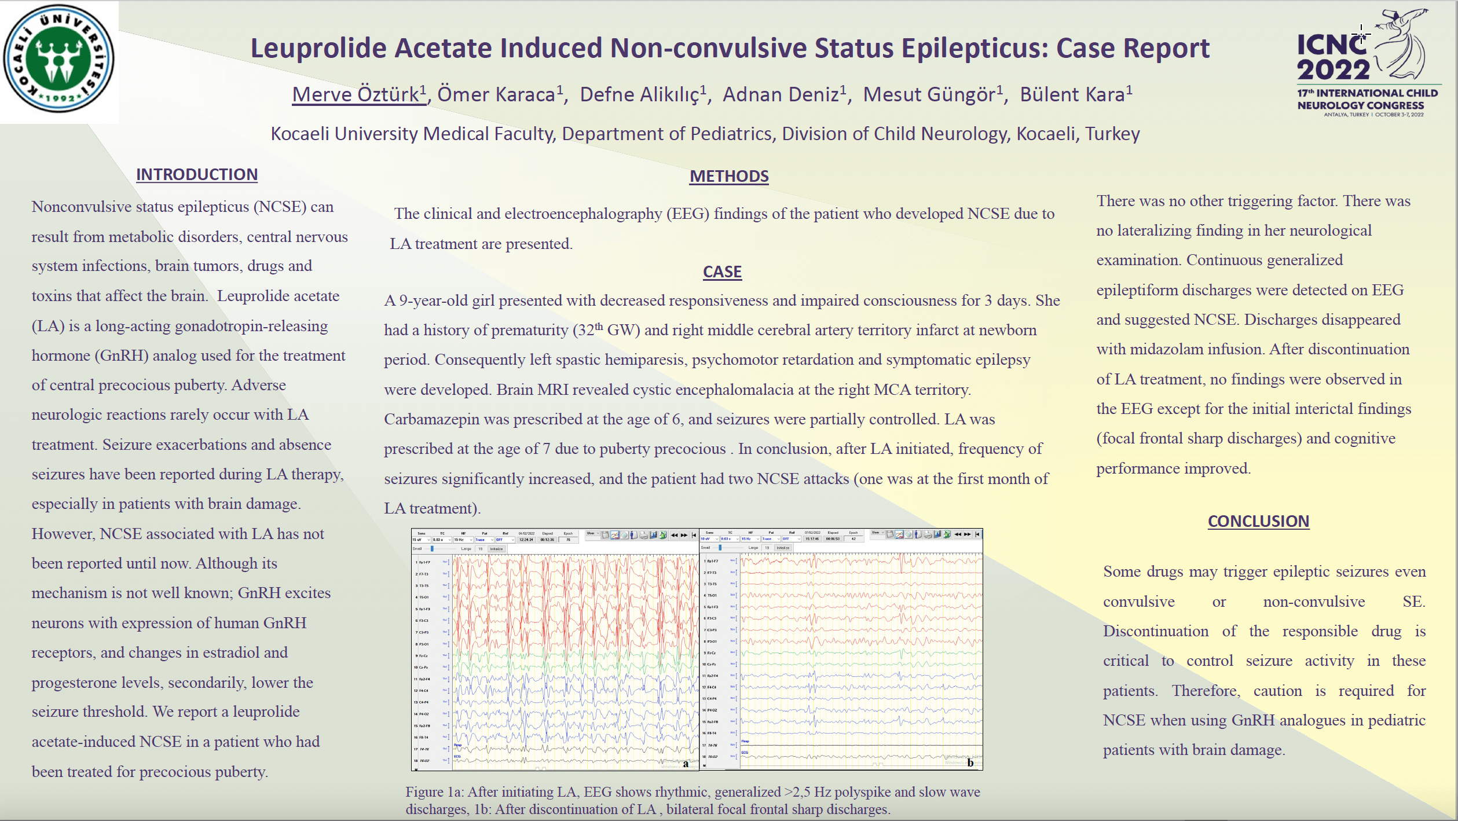Screen dimensions: 1458x821
Task: Click the green chart icon in EEG panel b
Action: [947, 534]
